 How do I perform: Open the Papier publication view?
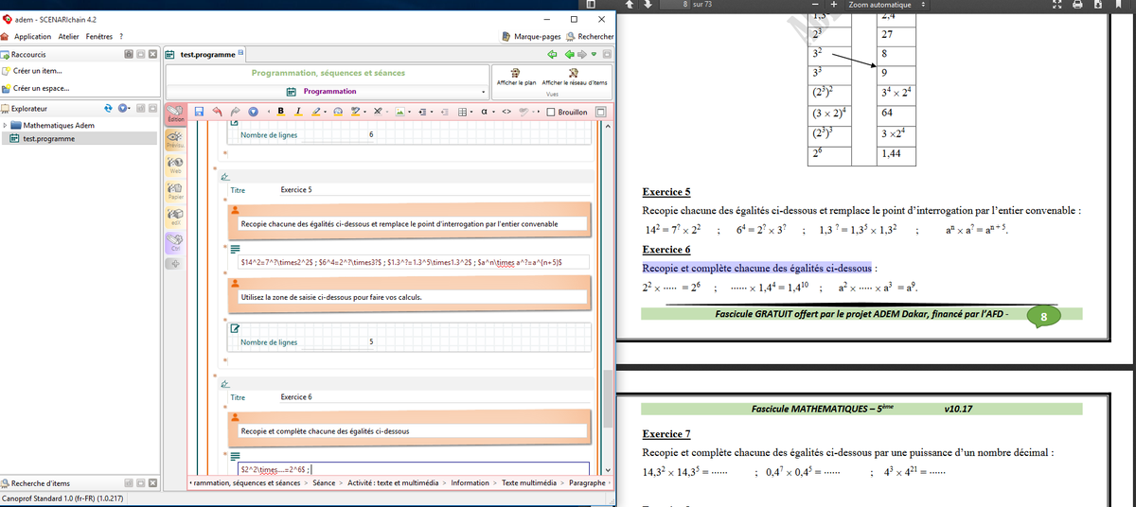click(x=175, y=191)
